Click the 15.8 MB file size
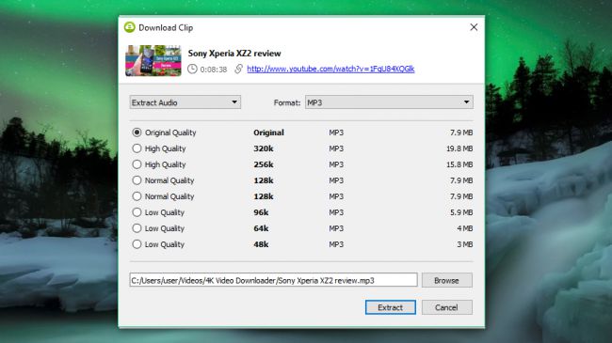Image resolution: width=612 pixels, height=343 pixels. 459,164
